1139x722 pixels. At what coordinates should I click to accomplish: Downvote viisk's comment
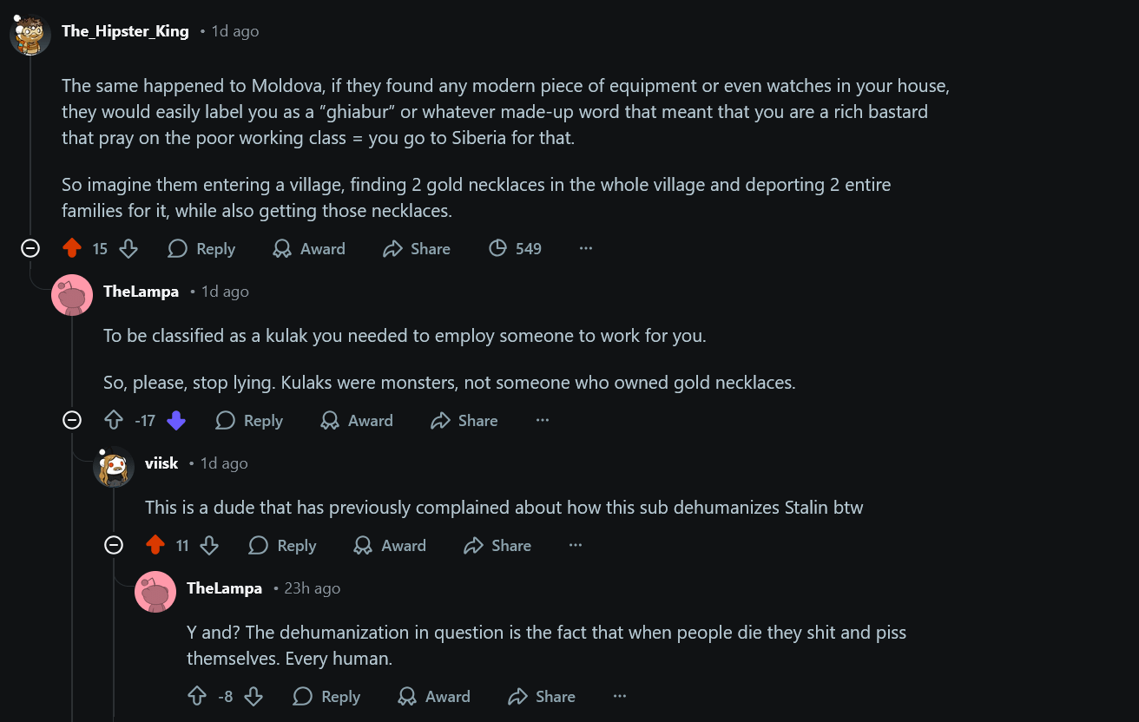(x=209, y=546)
